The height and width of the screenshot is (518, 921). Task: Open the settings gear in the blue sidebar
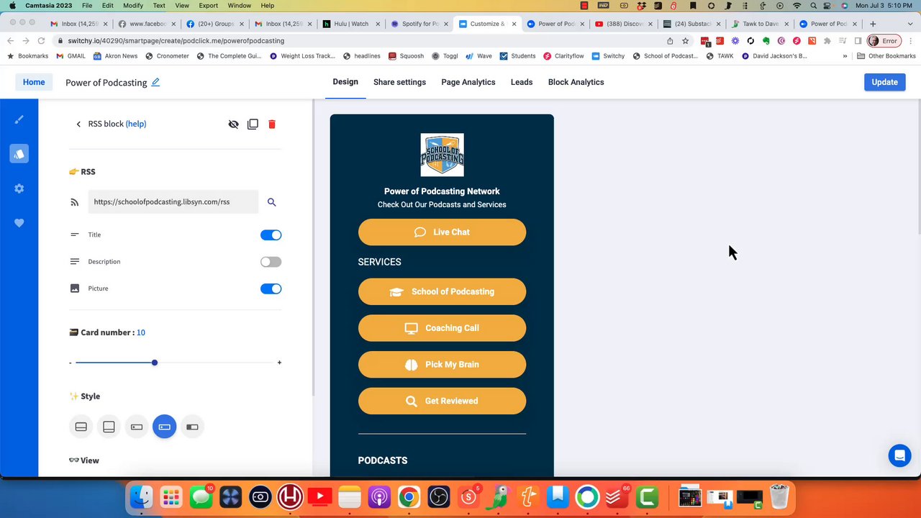(19, 188)
